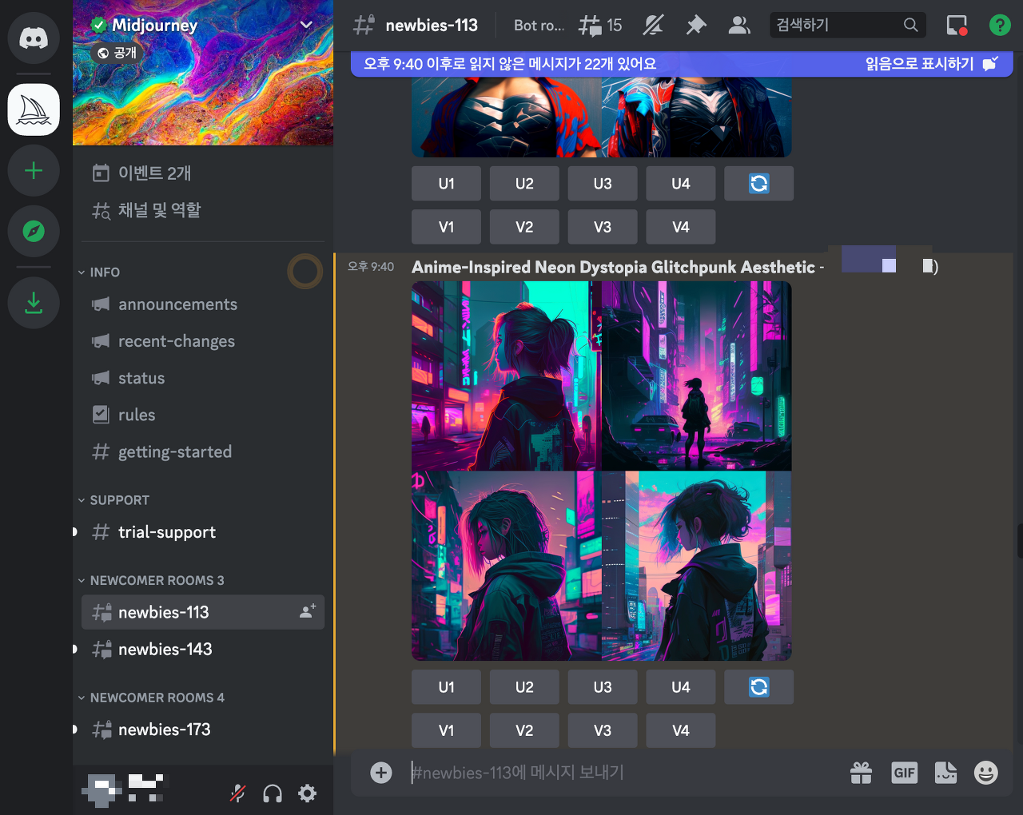Image resolution: width=1023 pixels, height=815 pixels.
Task: Toggle headphones deafen in user panel
Action: tap(273, 793)
